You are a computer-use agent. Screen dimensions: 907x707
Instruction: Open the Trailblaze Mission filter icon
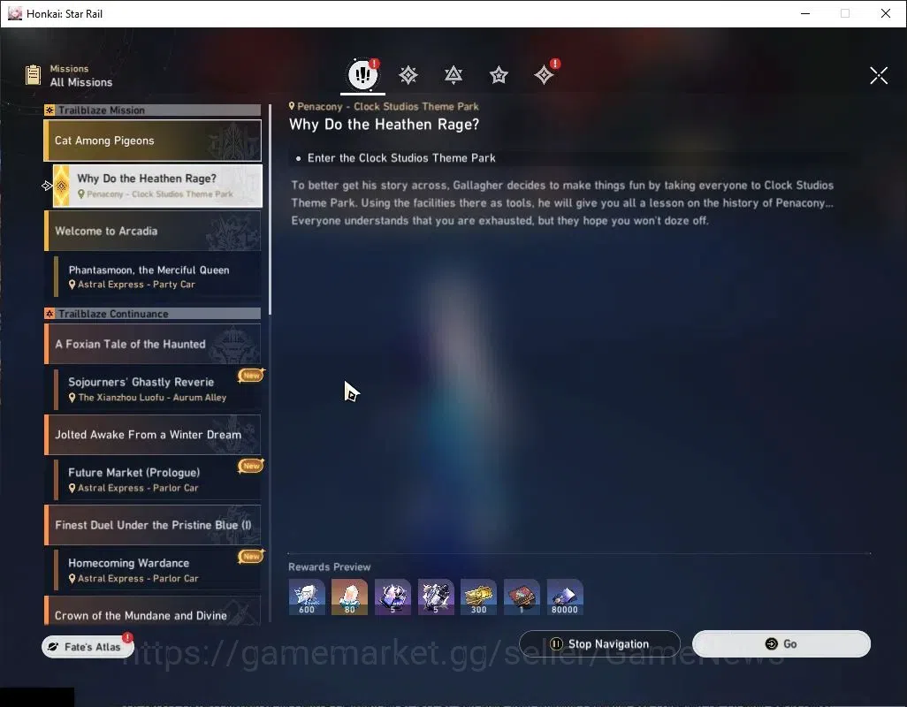[408, 74]
